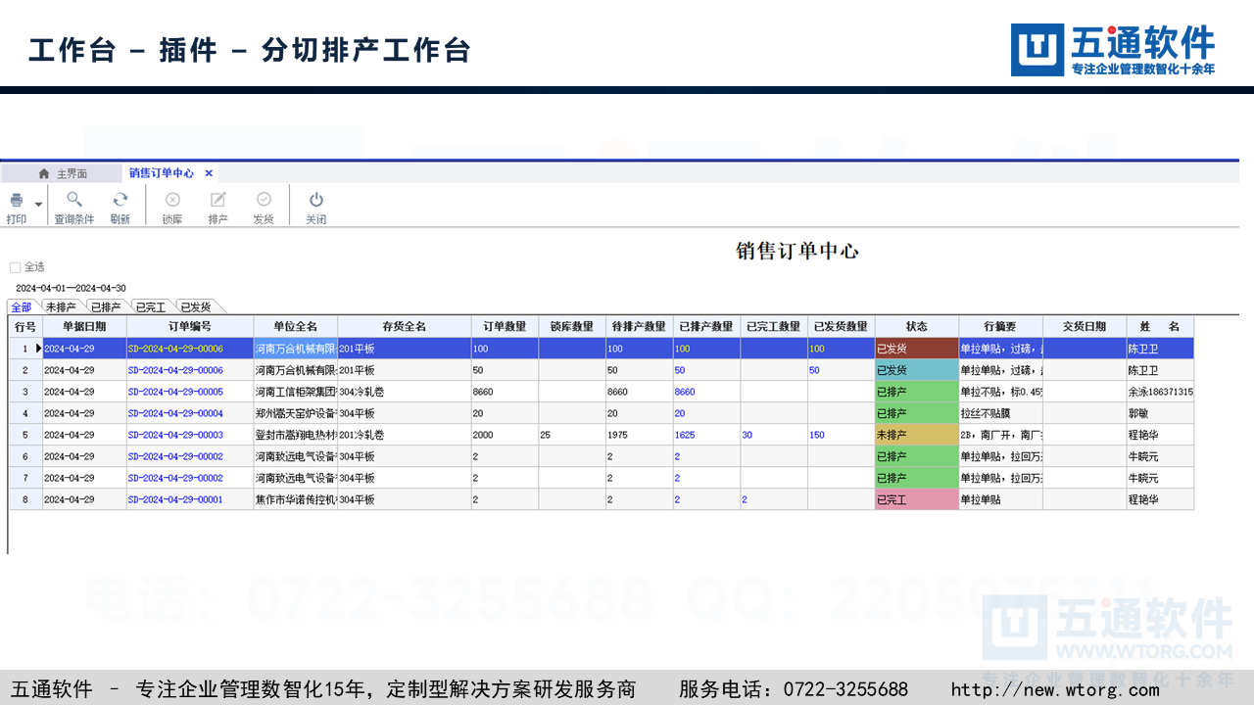This screenshot has width=1254, height=705.
Task: Click the Schedule Production (排产) icon
Action: click(x=217, y=201)
